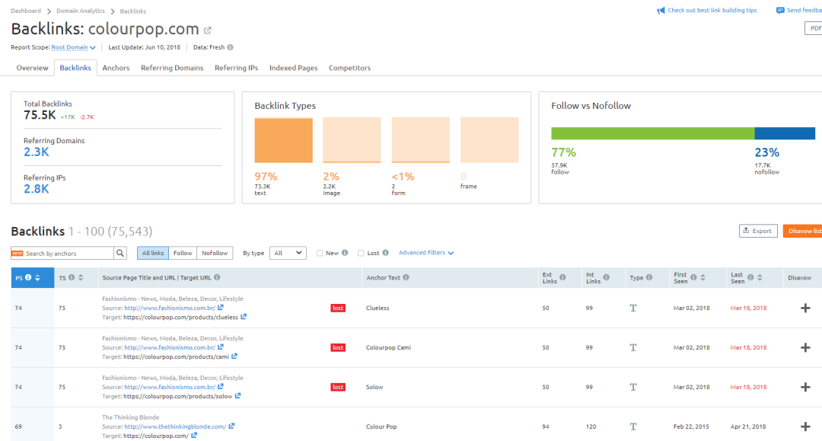Select the Follow filter
This screenshot has height=441, width=822.
pos(183,254)
